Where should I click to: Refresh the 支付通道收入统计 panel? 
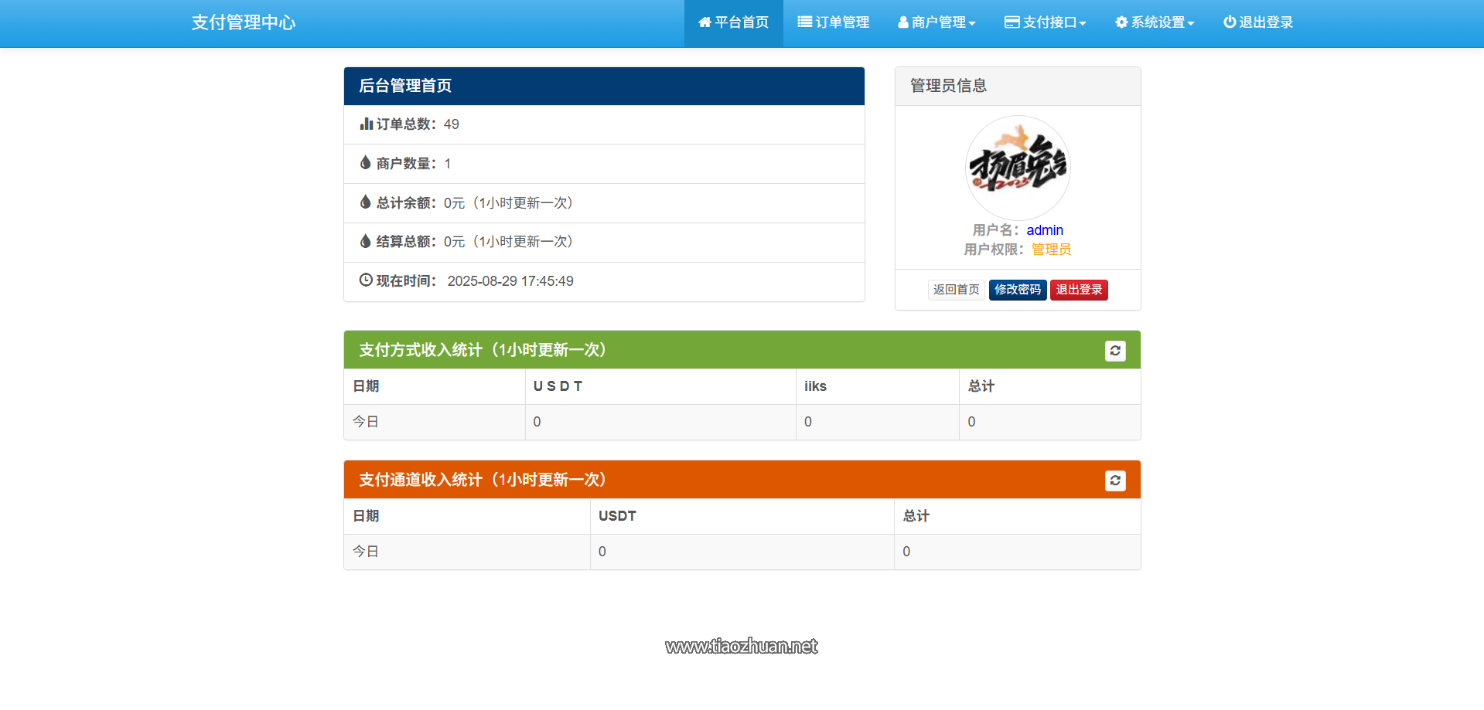click(x=1115, y=480)
